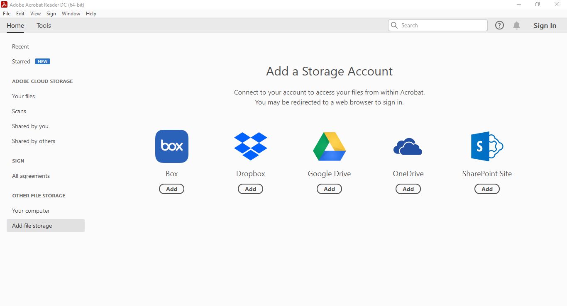The width and height of the screenshot is (567, 306).
Task: Open the File menu
Action: (x=7, y=14)
